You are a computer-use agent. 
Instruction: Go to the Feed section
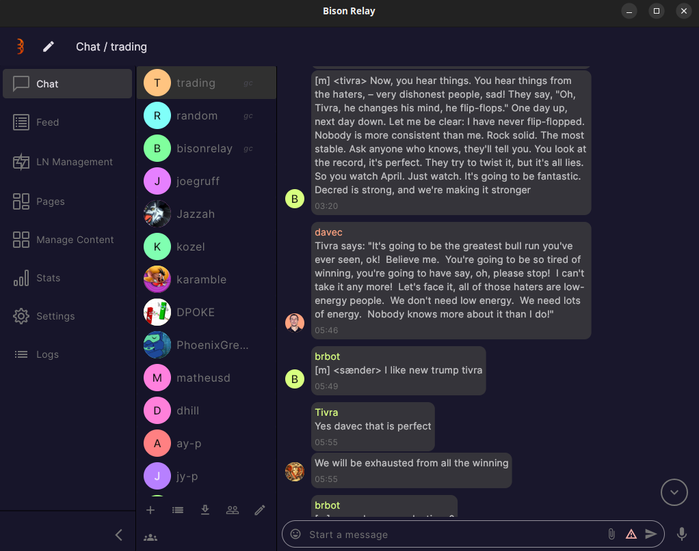pyautogui.click(x=47, y=122)
